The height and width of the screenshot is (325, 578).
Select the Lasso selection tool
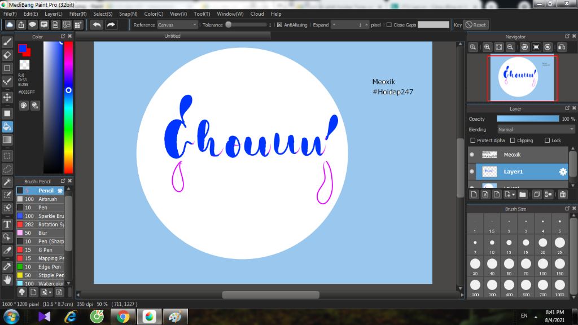(x=7, y=169)
